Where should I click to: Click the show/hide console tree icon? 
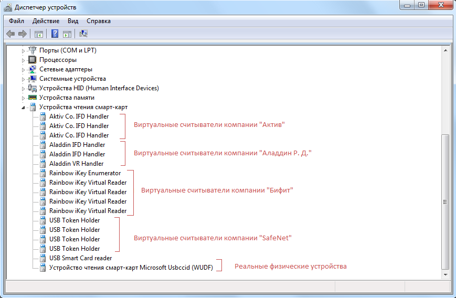pos(38,34)
